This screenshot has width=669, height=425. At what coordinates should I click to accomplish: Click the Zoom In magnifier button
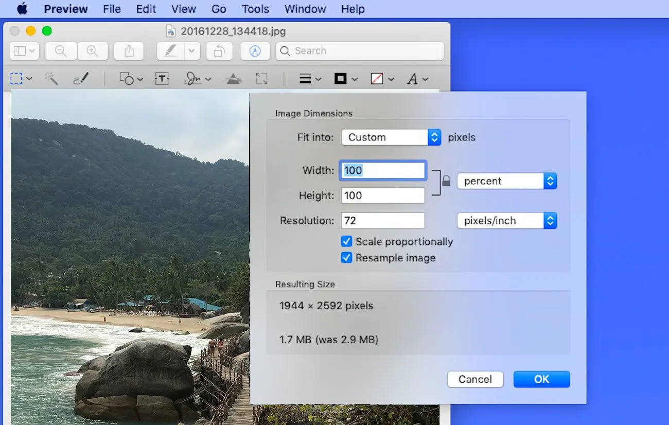tap(92, 51)
